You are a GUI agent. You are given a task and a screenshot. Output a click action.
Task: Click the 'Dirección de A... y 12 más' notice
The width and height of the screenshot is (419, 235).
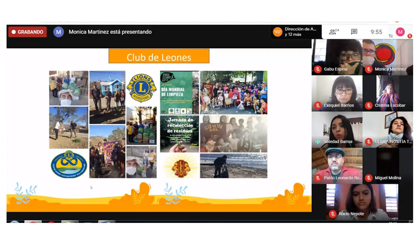click(x=300, y=32)
